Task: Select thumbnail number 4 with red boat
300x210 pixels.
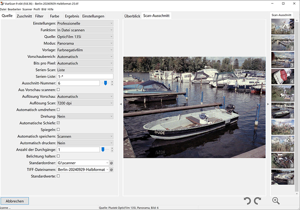Action: click(282, 76)
